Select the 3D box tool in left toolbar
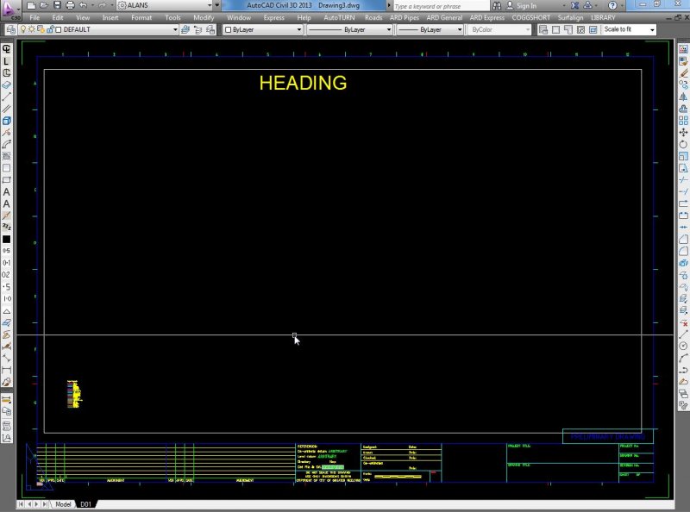690x512 pixels. pyautogui.click(x=6, y=120)
